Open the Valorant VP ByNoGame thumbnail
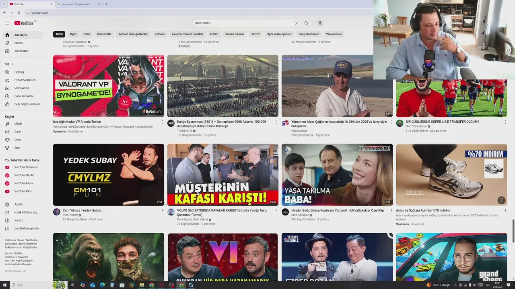Image resolution: width=515 pixels, height=289 pixels. (x=109, y=86)
